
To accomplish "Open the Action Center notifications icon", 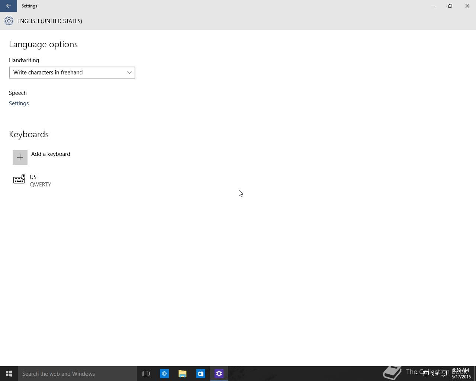I will tap(444, 374).
